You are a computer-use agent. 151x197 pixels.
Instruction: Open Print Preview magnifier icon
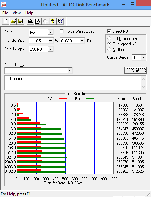(x=38, y=21)
